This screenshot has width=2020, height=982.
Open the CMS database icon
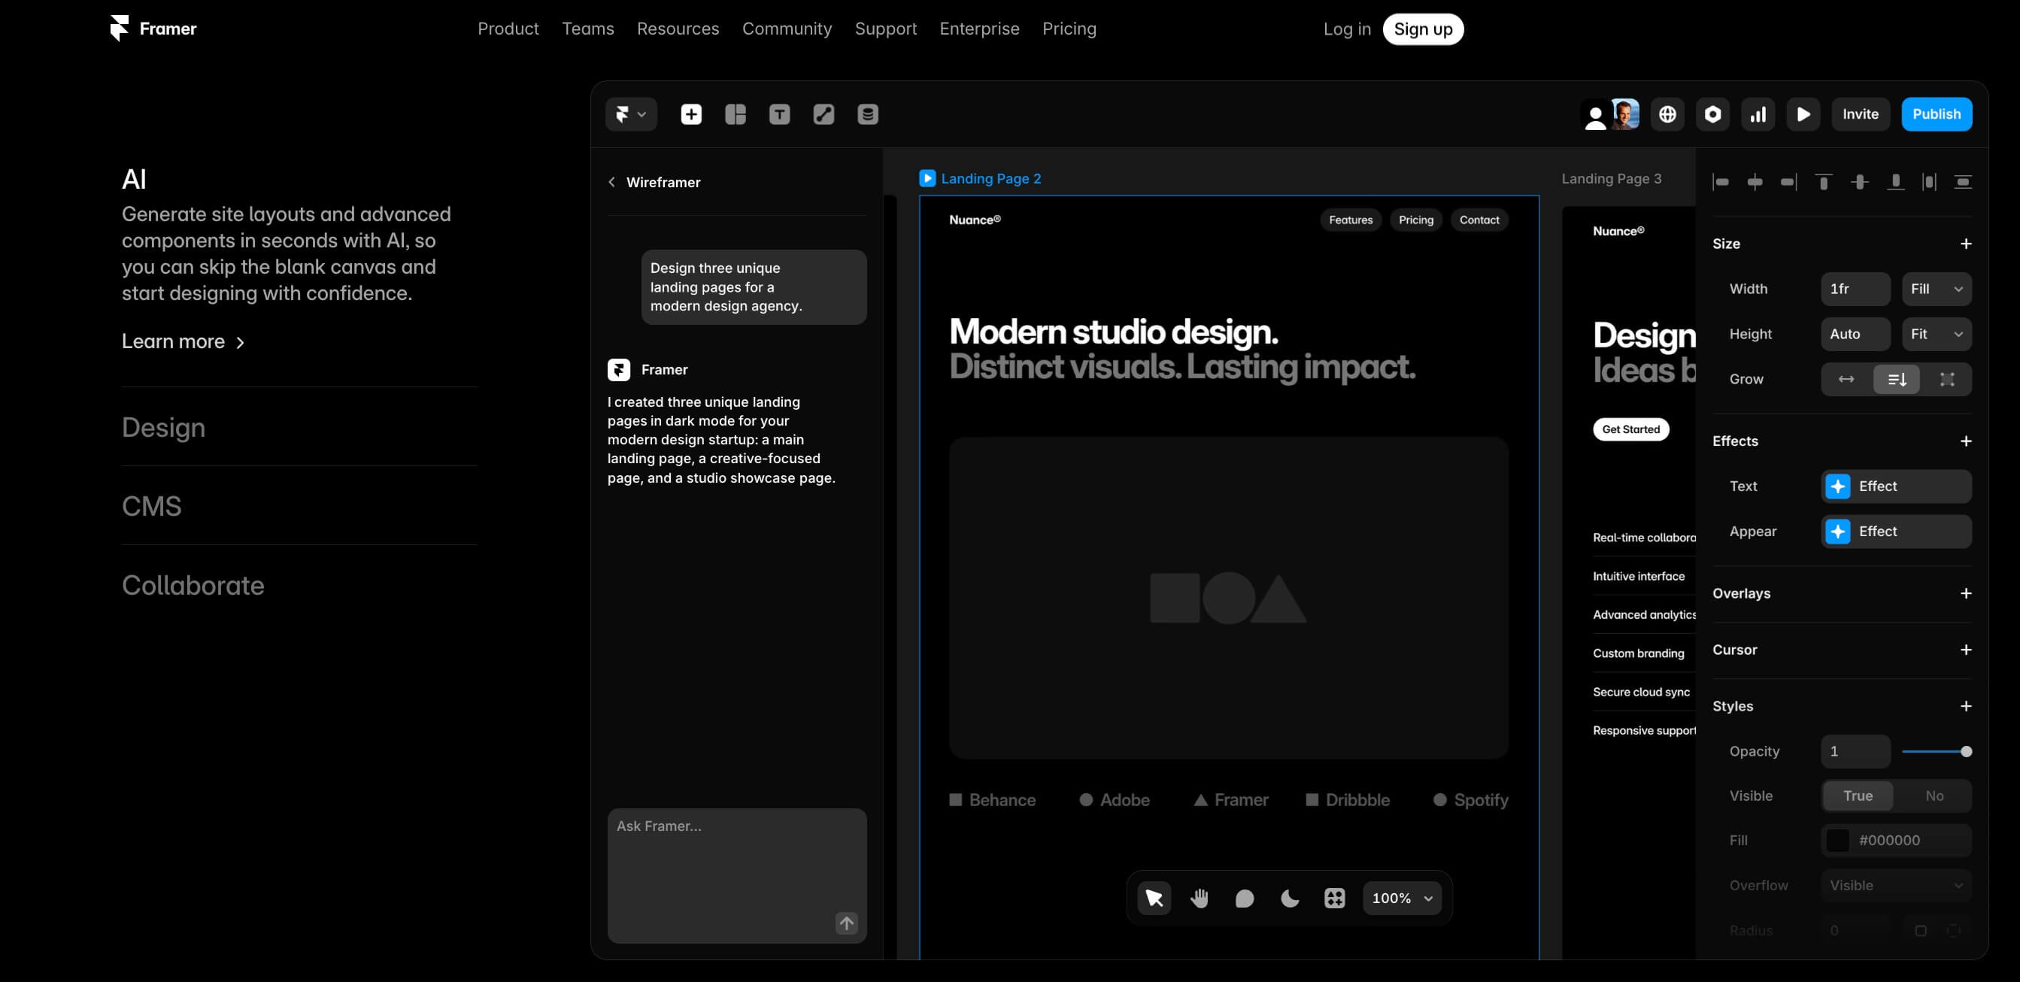(867, 114)
